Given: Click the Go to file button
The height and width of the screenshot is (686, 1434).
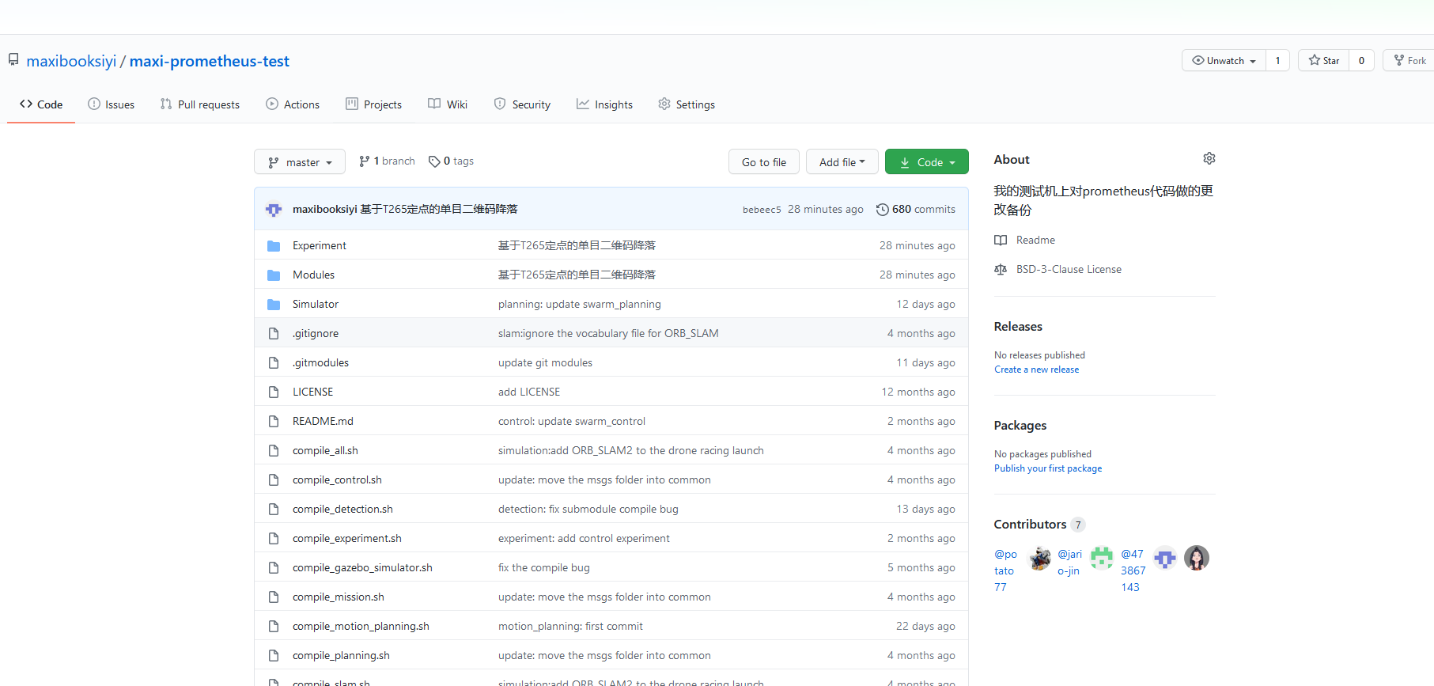Looking at the screenshot, I should [x=764, y=162].
